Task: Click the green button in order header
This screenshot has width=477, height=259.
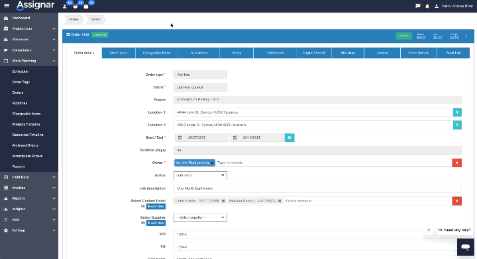Action: [x=403, y=36]
